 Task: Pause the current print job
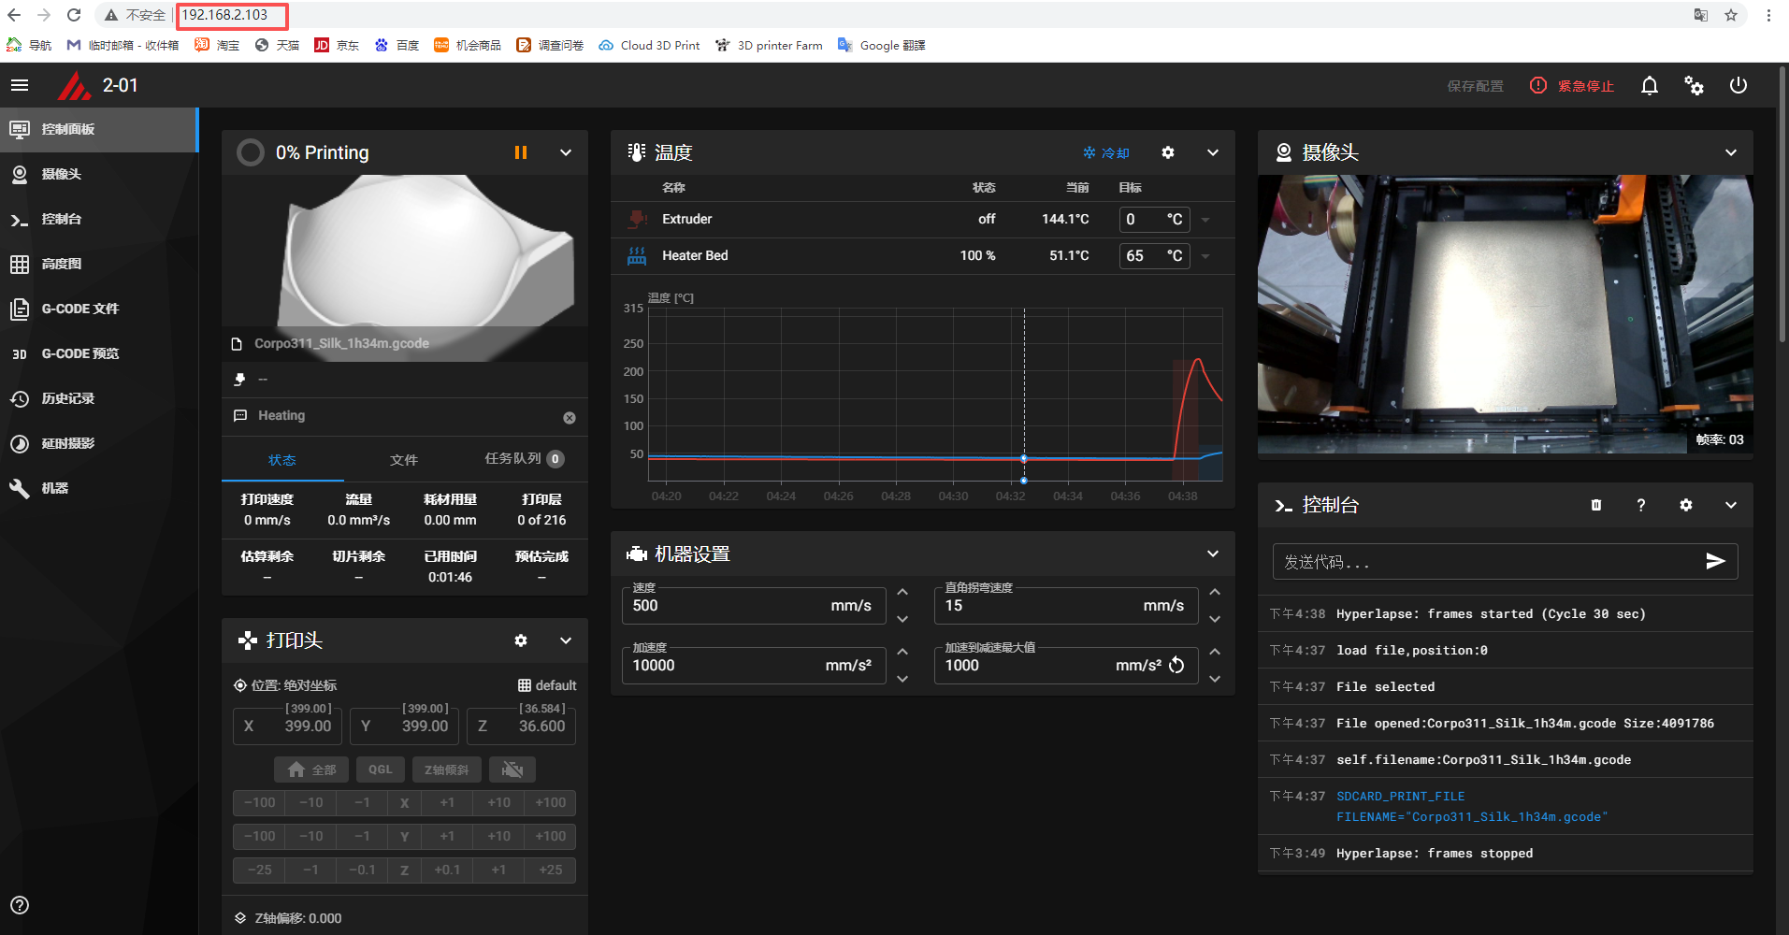521,152
